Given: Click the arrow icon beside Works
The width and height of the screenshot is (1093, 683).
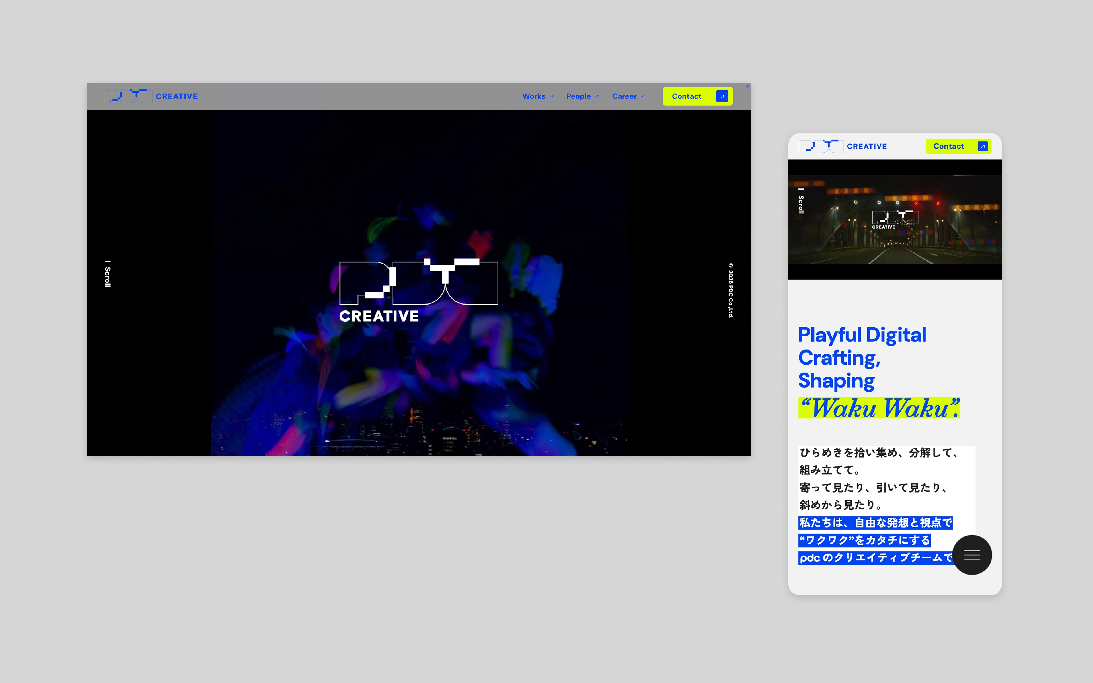Looking at the screenshot, I should (551, 96).
